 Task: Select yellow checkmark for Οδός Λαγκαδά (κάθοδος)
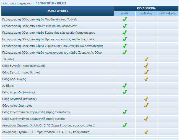[146, 99]
